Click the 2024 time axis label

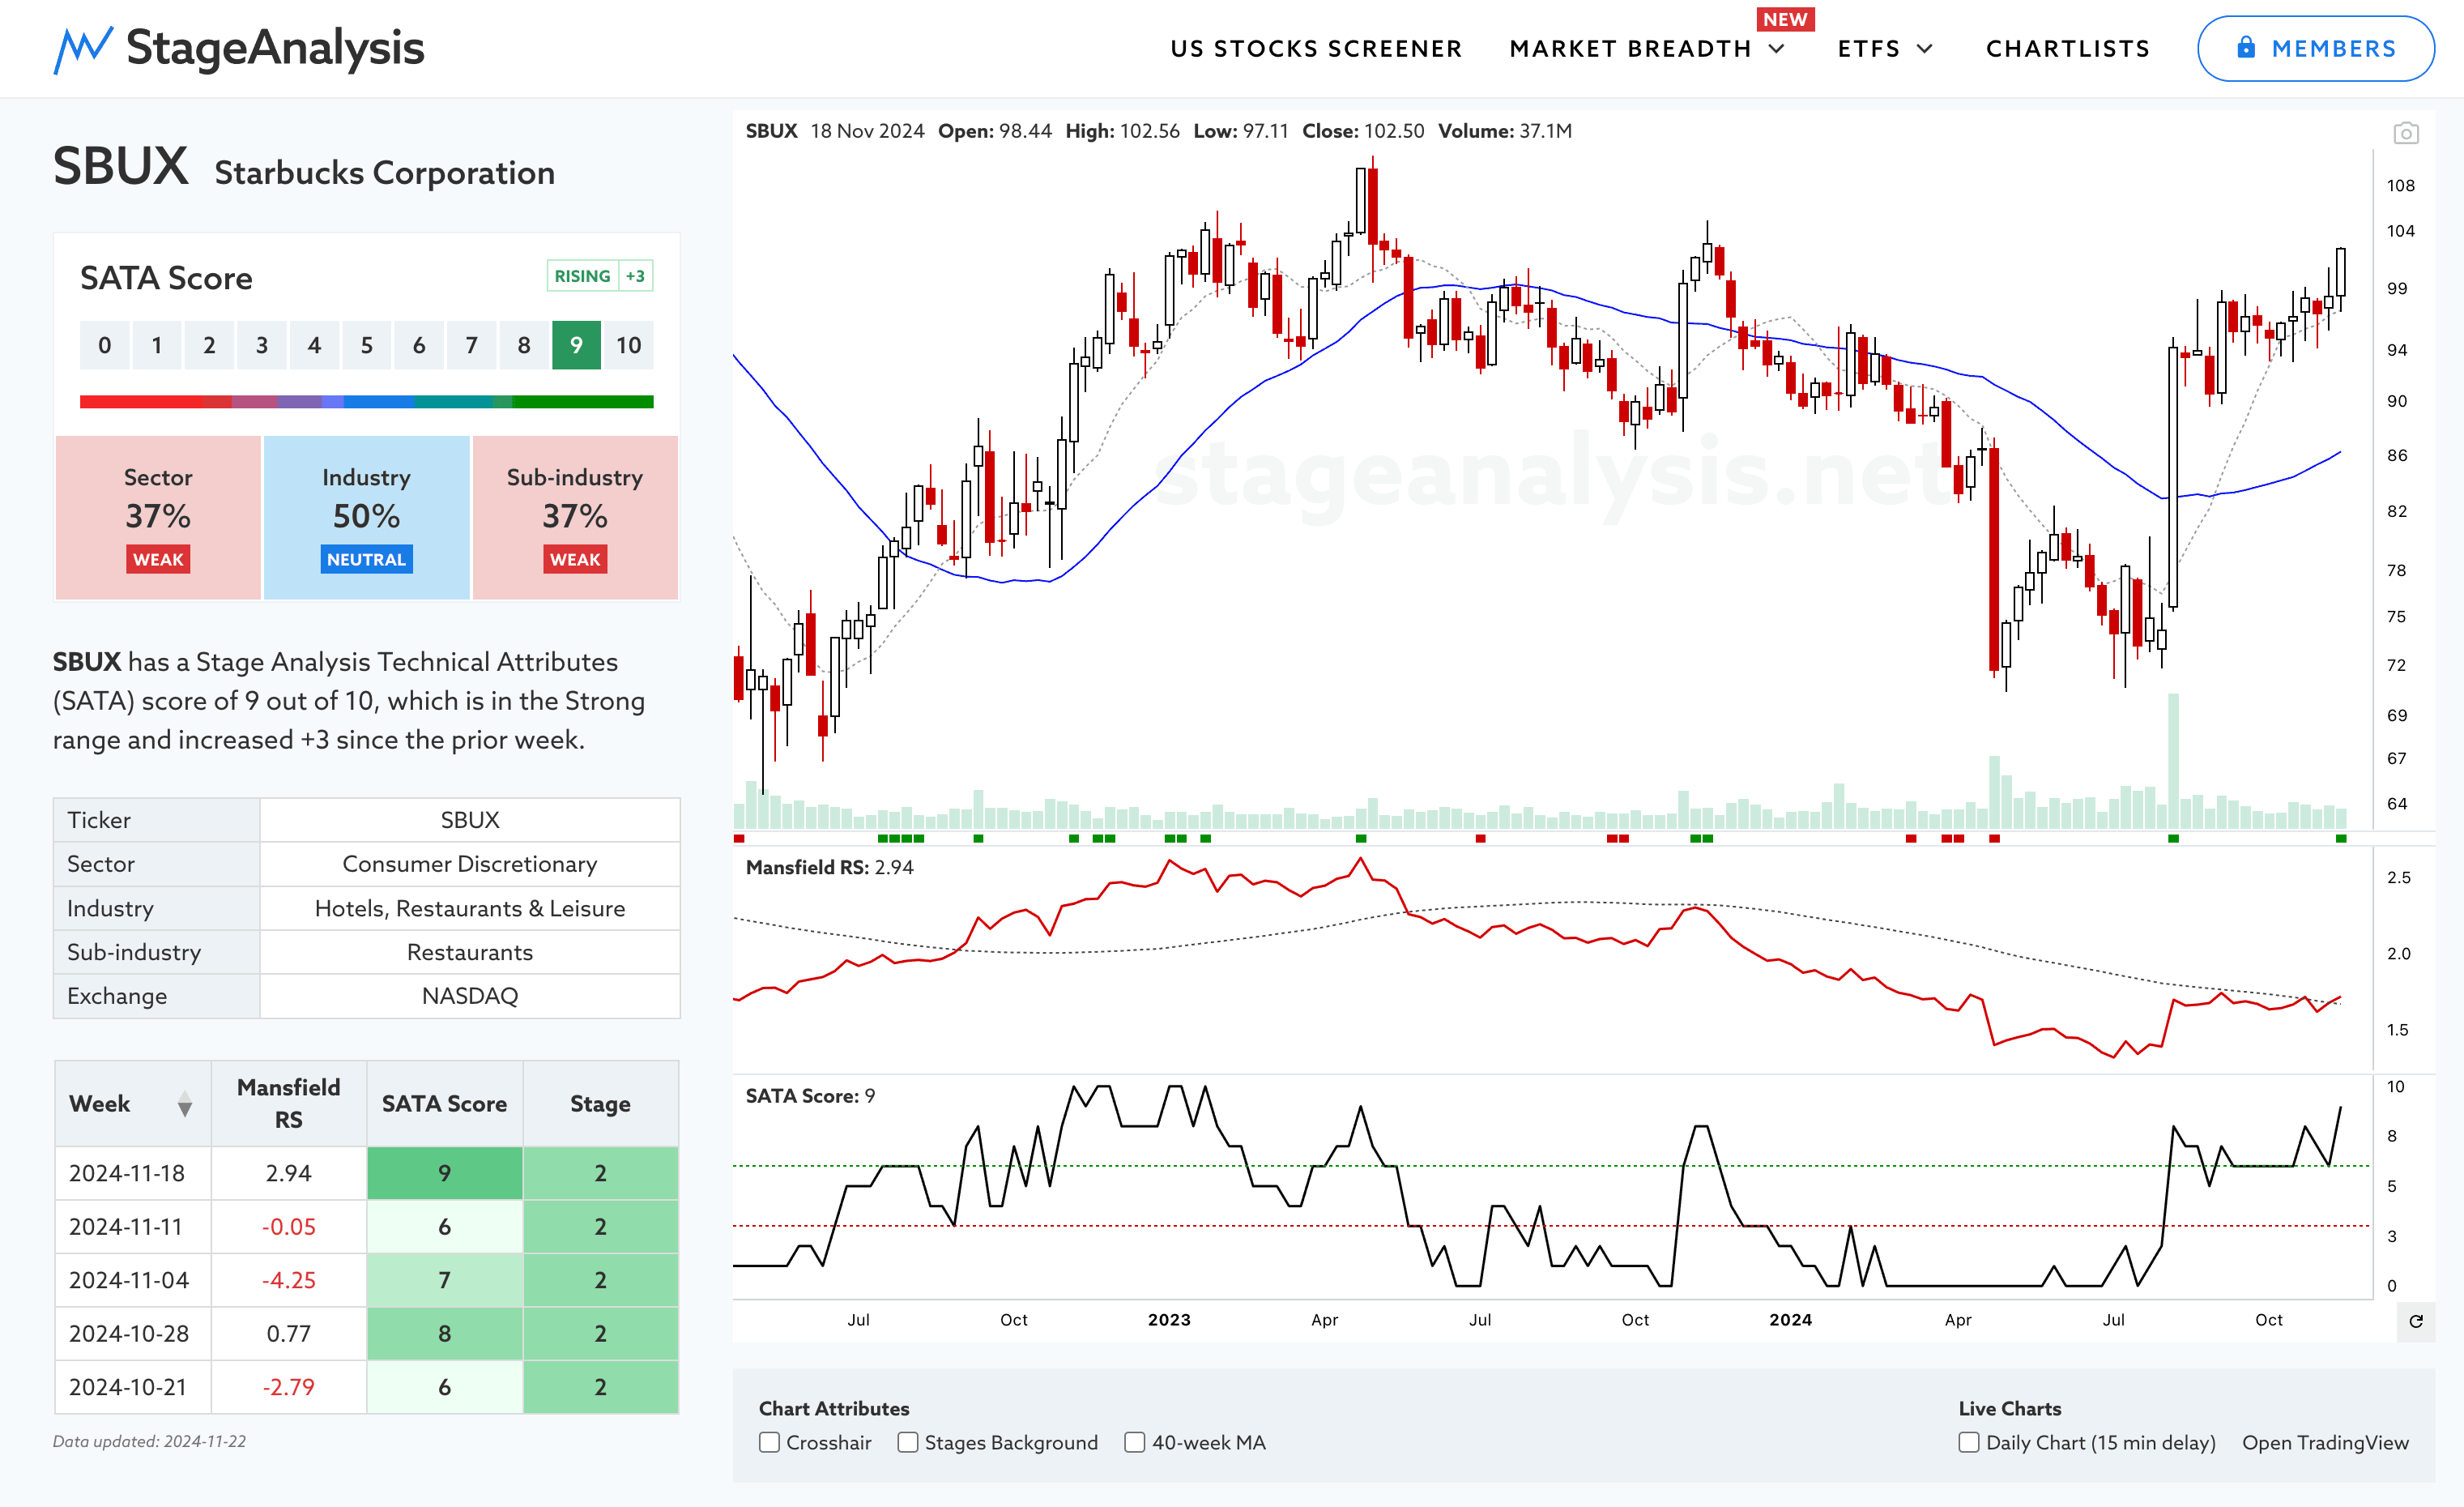pyautogui.click(x=1790, y=1320)
